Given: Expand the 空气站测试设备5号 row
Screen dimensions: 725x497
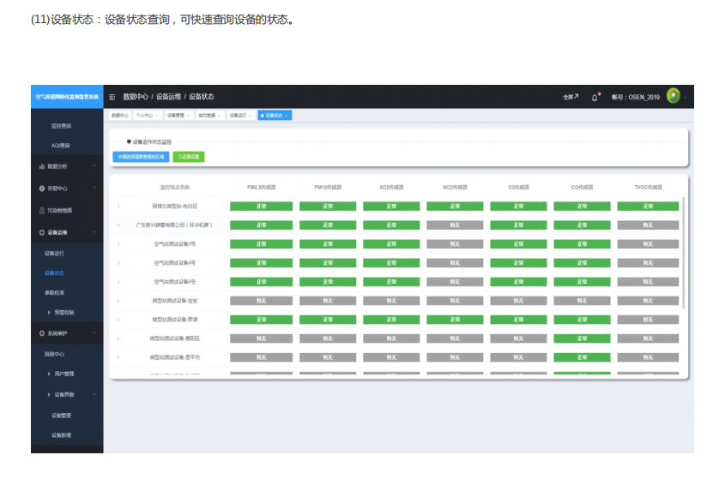Looking at the screenshot, I should tap(118, 244).
